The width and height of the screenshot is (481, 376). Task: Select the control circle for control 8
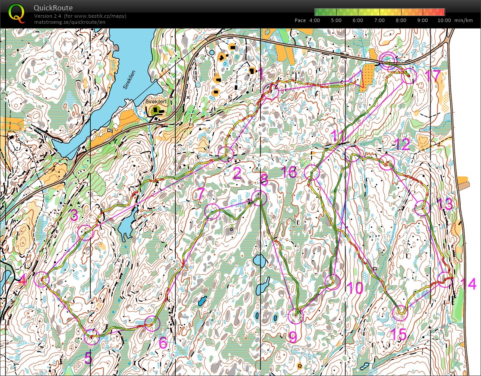259,198
